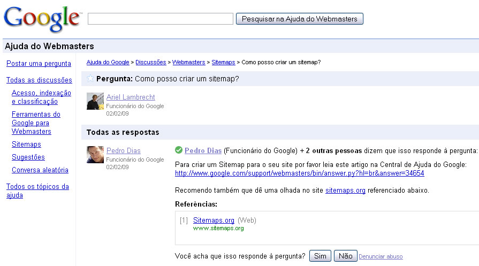This screenshot has width=479, height=266.
Task: Click Pedro Dias's avatar thumbnail
Action: [x=95, y=155]
